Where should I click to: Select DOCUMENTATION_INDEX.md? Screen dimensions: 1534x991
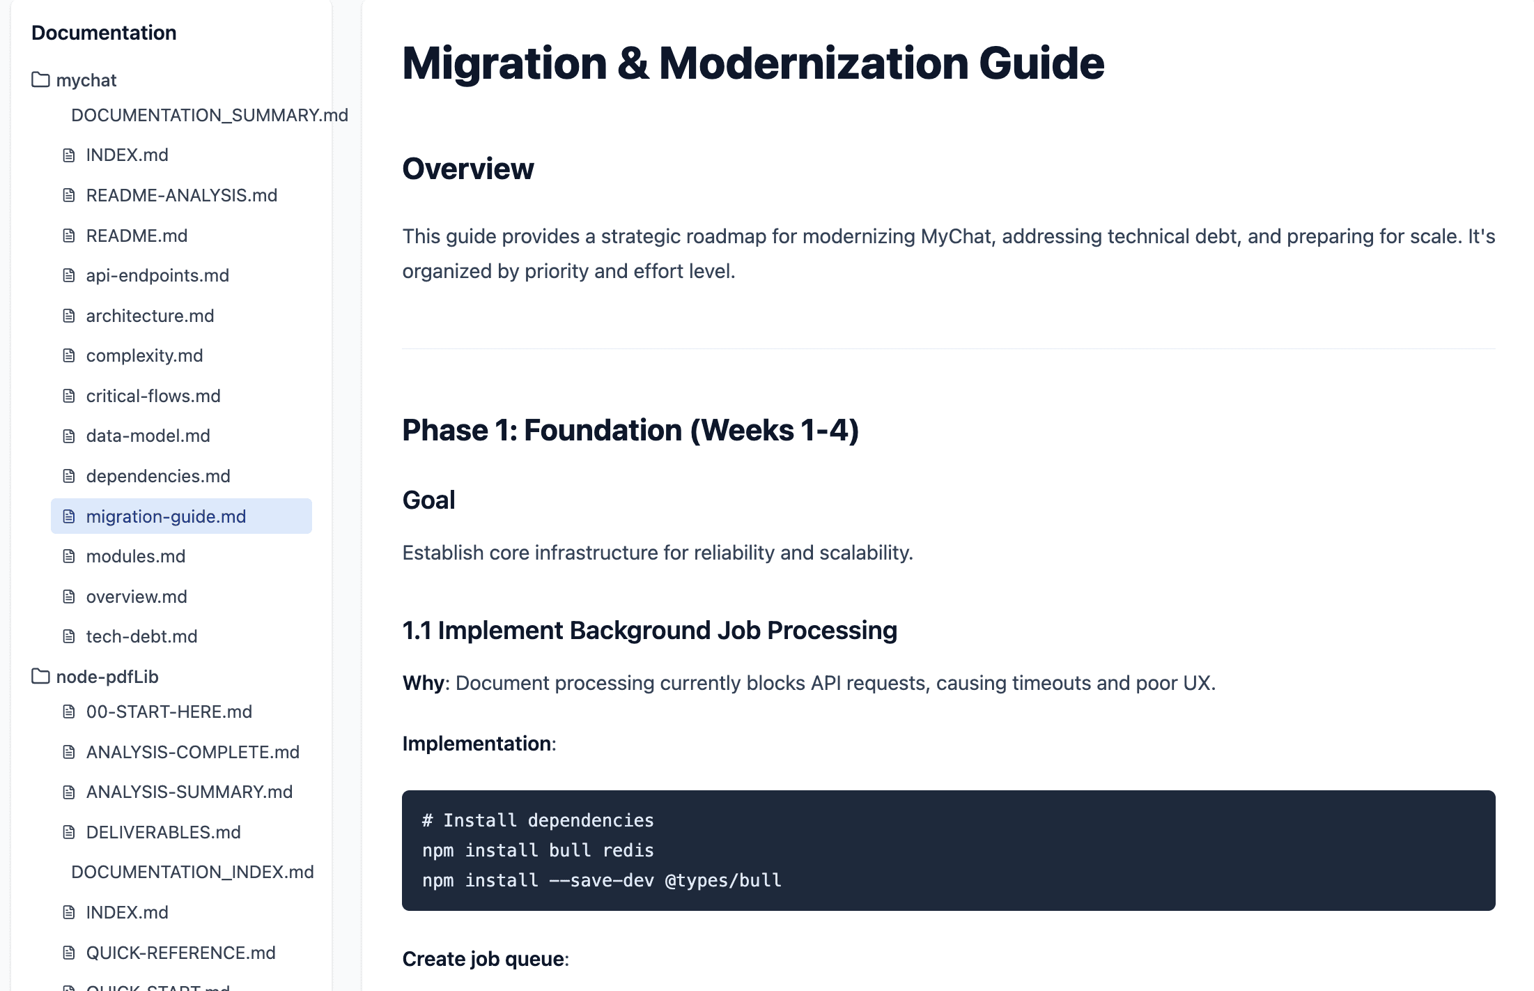click(192, 872)
